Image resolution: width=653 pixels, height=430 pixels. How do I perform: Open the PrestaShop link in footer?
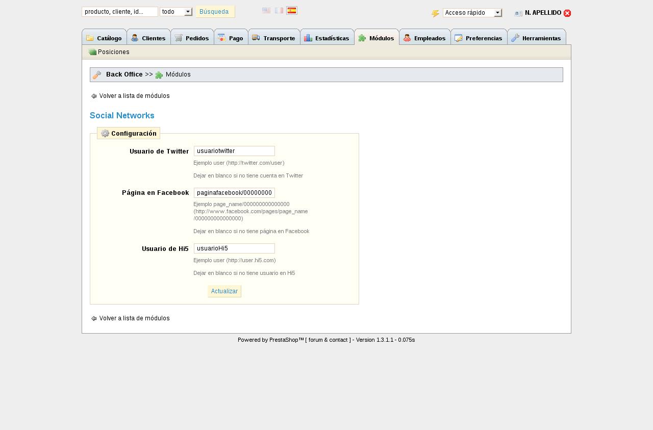286,340
